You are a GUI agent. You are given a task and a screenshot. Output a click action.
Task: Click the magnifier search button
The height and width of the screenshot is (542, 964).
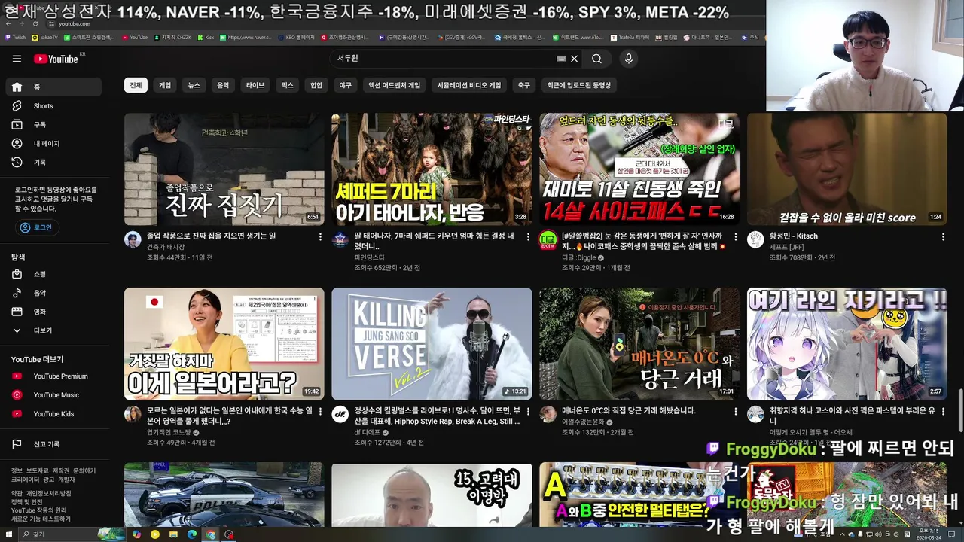[x=596, y=59]
